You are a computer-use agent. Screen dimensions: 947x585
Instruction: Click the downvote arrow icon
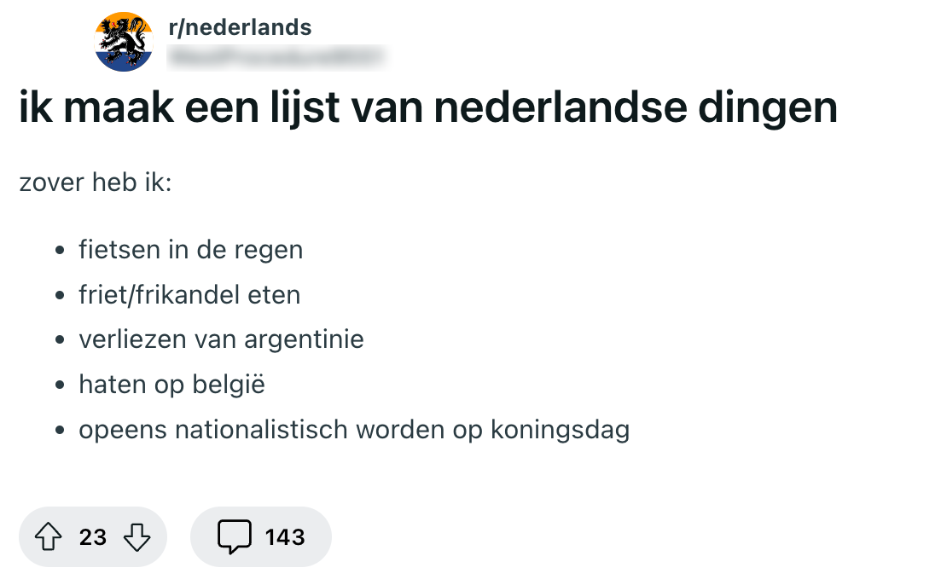[x=137, y=537]
